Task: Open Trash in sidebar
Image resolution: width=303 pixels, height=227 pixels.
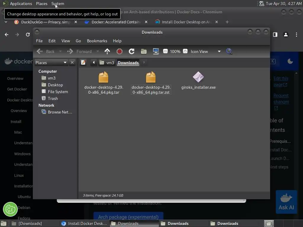Action: [x=50, y=98]
